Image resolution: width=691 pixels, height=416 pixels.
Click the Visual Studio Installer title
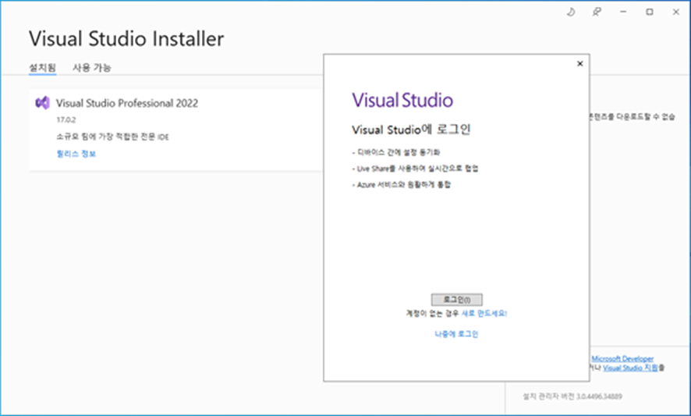point(126,39)
